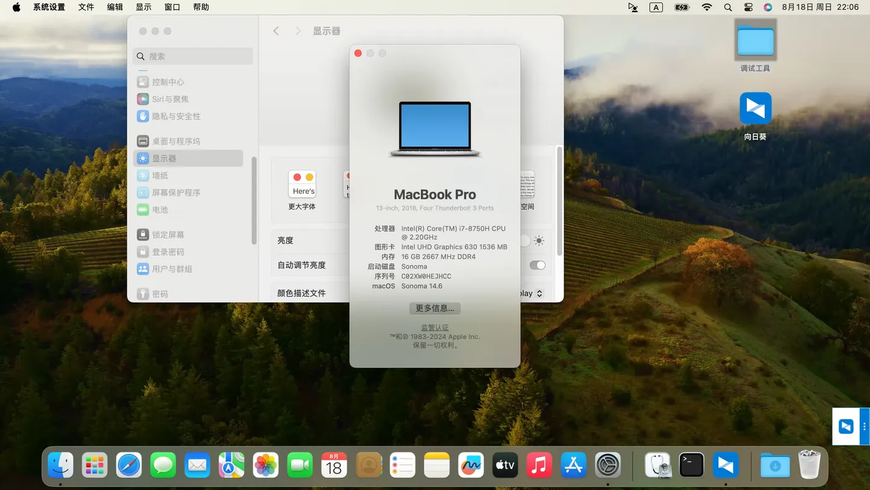Open the Photos app in Dock

coord(266,465)
